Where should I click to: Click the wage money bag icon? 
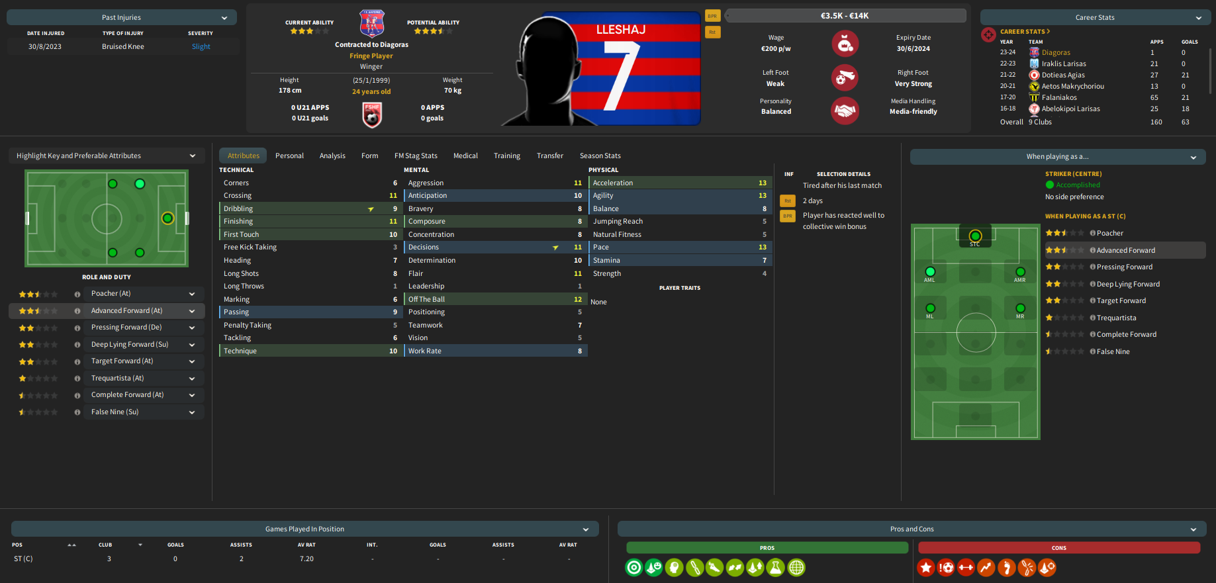(845, 44)
